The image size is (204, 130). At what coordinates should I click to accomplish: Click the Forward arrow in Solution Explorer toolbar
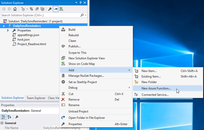pyautogui.click(x=9, y=9)
